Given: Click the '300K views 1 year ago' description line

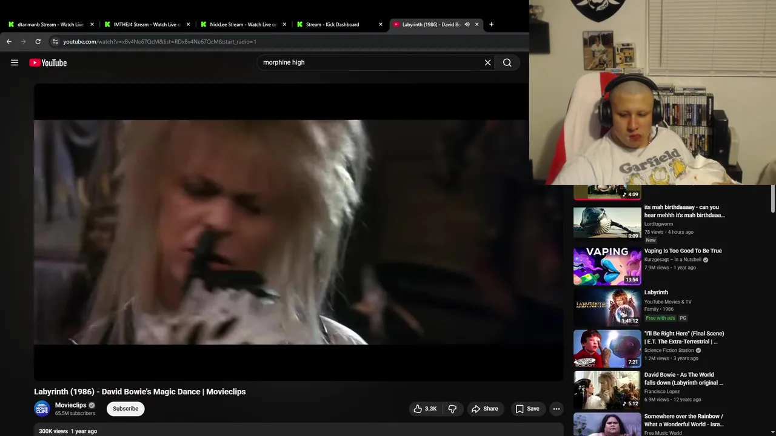Looking at the screenshot, I should pos(68,431).
